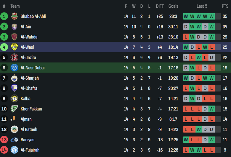The image size is (231, 157).
Task: Click the Al-Ain team logo
Action: [x=14, y=27]
